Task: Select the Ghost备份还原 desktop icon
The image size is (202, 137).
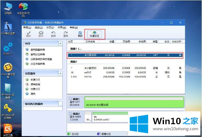Action: (8, 70)
